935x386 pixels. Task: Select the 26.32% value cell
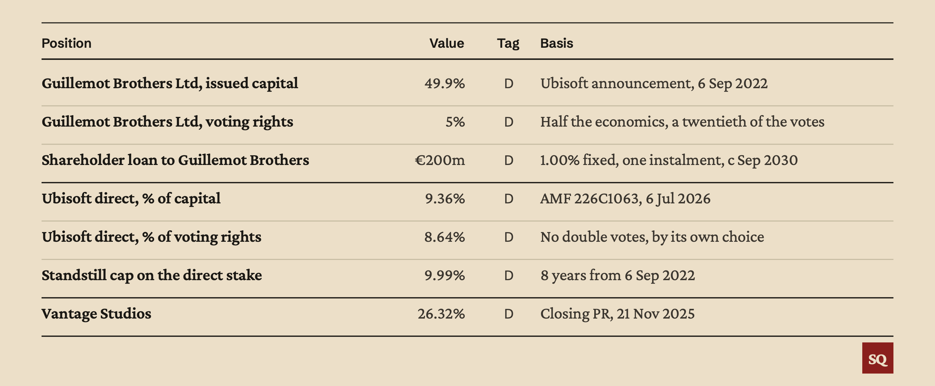(x=441, y=314)
